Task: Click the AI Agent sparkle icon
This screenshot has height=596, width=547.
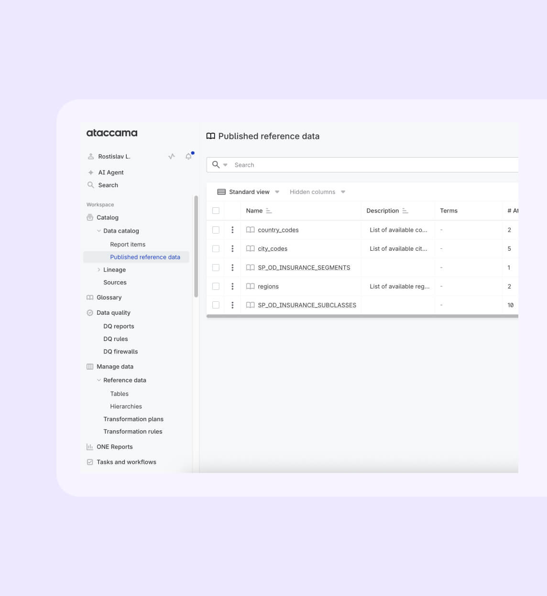Action: point(91,172)
